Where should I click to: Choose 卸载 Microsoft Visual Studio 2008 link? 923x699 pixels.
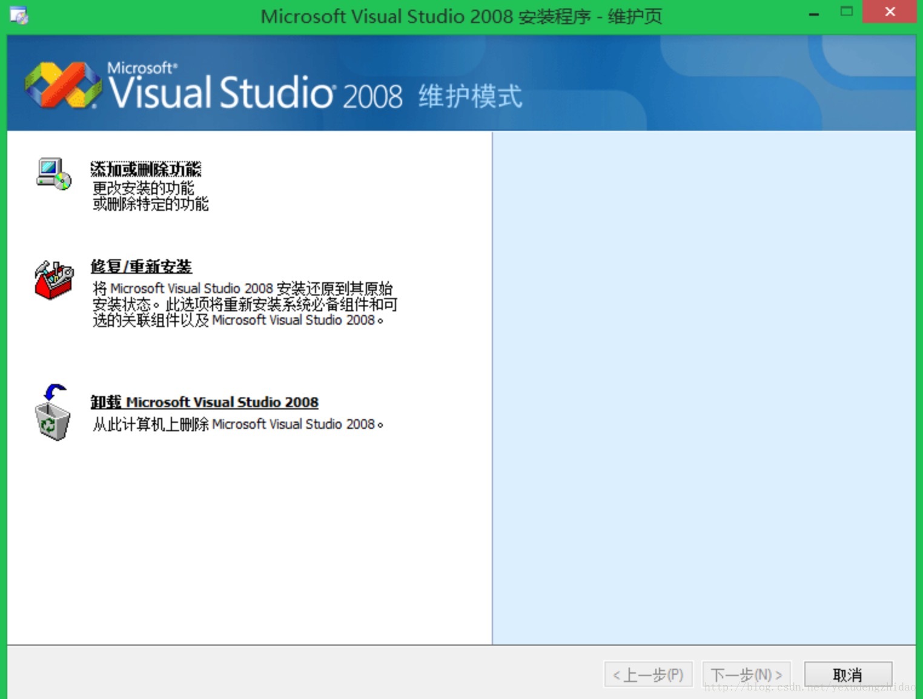pos(205,402)
